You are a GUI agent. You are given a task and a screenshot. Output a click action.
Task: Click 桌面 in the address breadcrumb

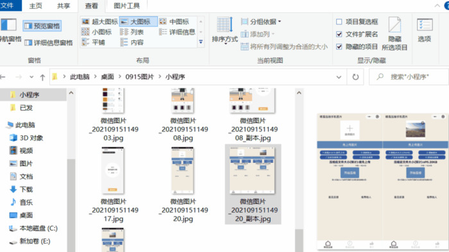tap(107, 77)
